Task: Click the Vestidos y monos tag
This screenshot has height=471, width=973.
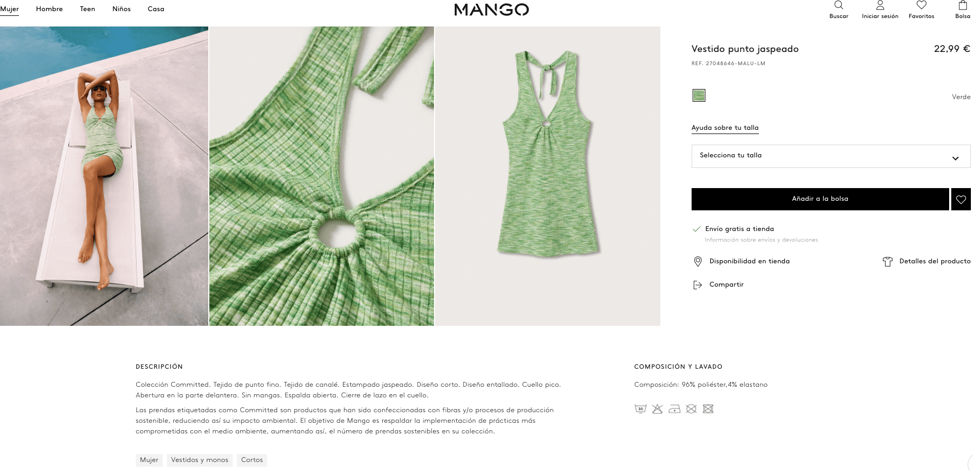Action: point(200,460)
